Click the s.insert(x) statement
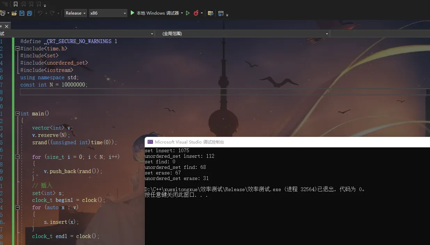Image resolution: width=430 pixels, height=245 pixels. [x=61, y=222]
